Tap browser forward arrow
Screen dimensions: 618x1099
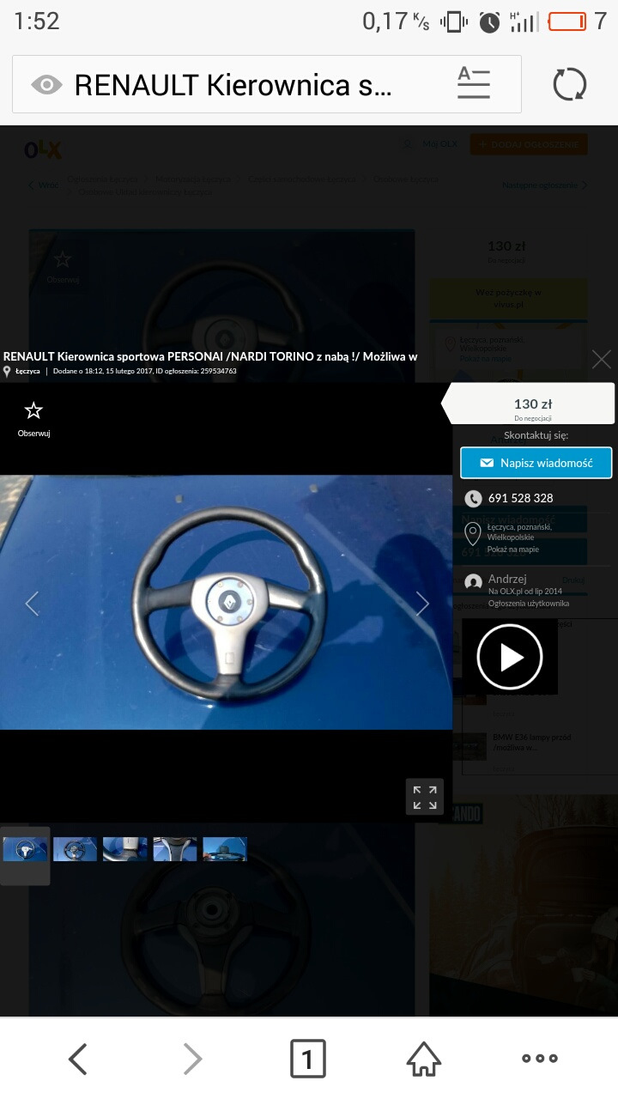pyautogui.click(x=193, y=1059)
